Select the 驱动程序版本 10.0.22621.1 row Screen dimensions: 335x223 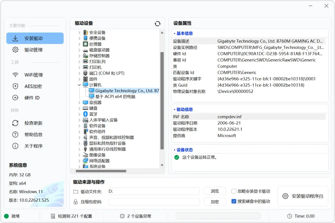pyautogui.click(x=249, y=129)
